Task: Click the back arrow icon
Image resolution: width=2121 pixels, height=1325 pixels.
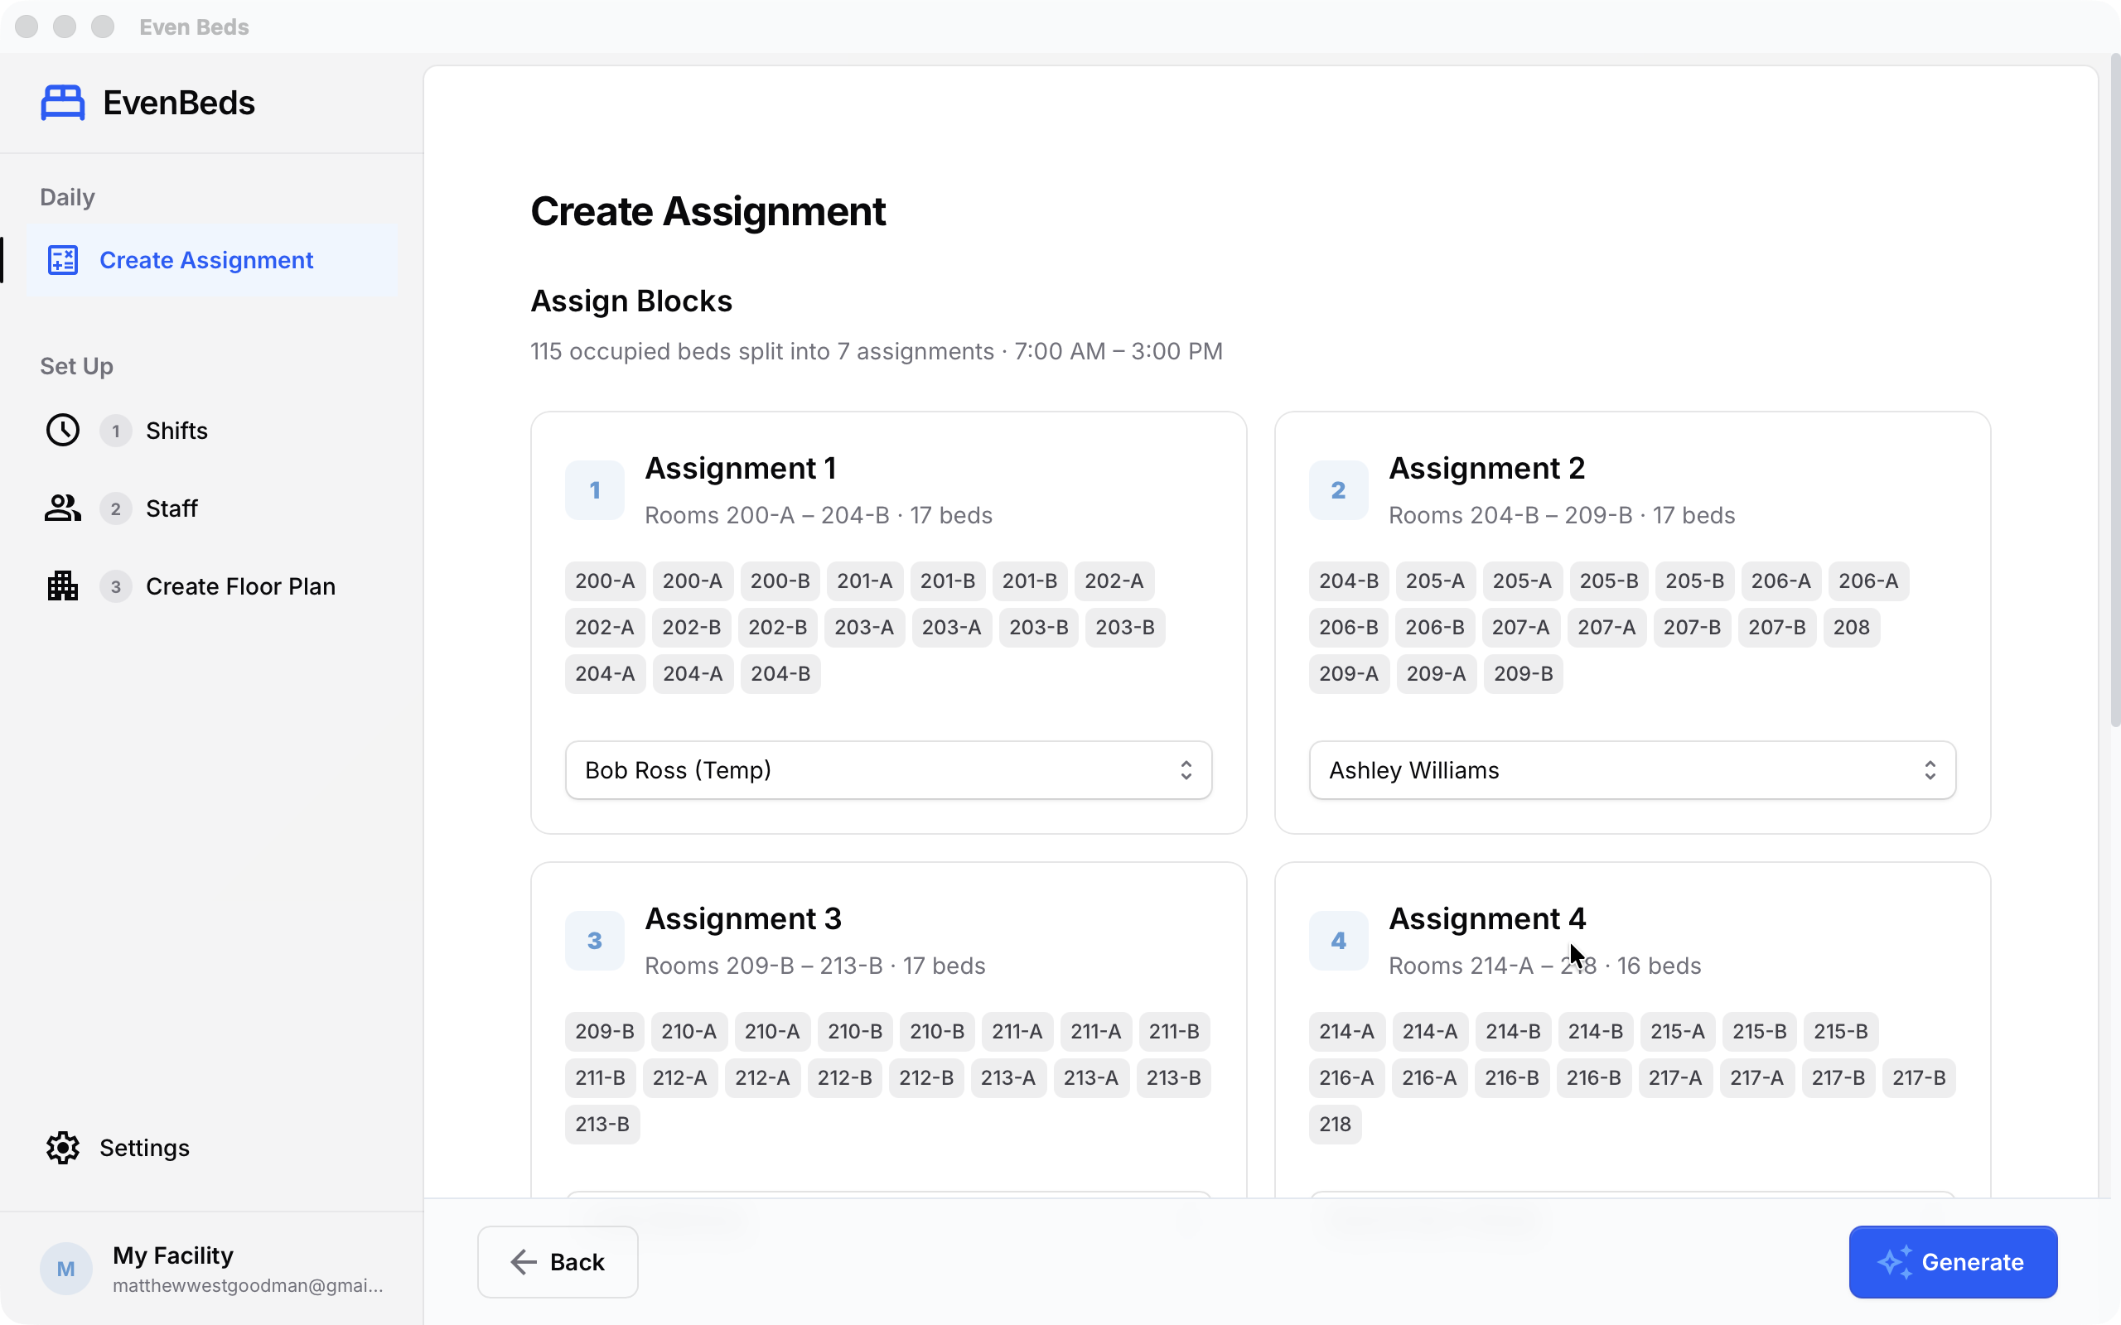Action: [524, 1262]
